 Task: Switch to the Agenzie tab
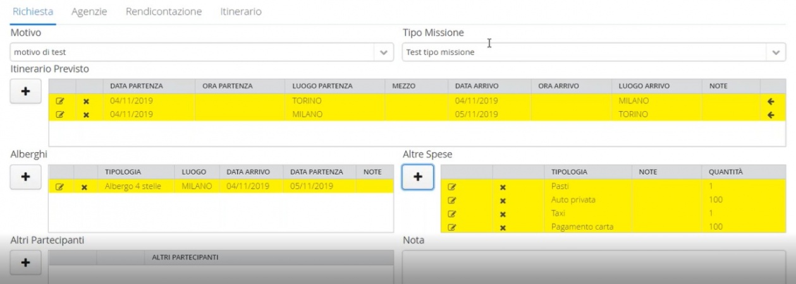coord(89,12)
